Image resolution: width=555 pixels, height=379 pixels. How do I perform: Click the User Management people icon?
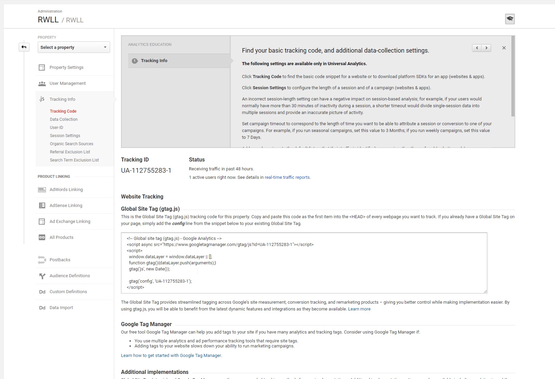tap(42, 83)
